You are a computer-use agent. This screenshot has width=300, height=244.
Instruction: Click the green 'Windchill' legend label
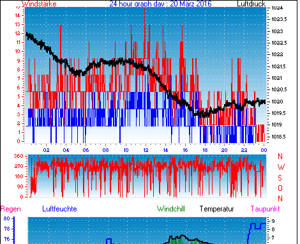[171, 209]
